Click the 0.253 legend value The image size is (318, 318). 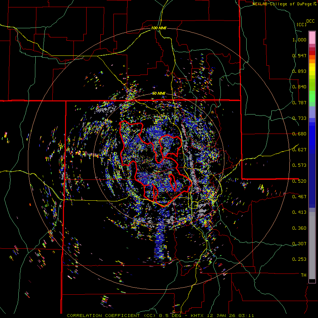pos(299,259)
